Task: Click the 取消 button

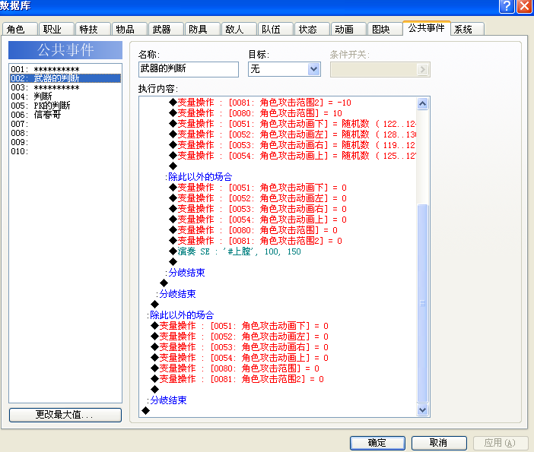Action: [x=439, y=443]
